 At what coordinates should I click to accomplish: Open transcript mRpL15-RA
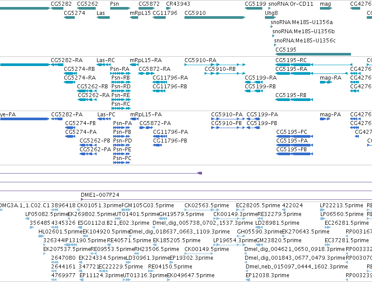click(x=134, y=65)
